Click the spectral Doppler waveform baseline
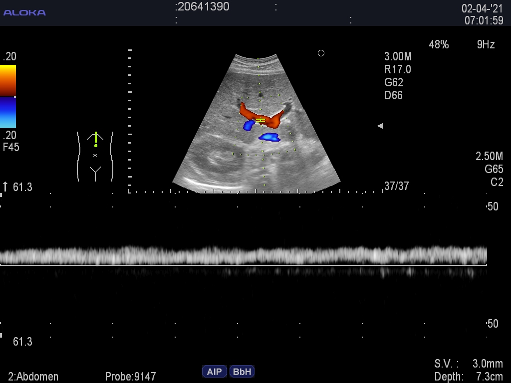511x383 pixels. click(x=244, y=265)
